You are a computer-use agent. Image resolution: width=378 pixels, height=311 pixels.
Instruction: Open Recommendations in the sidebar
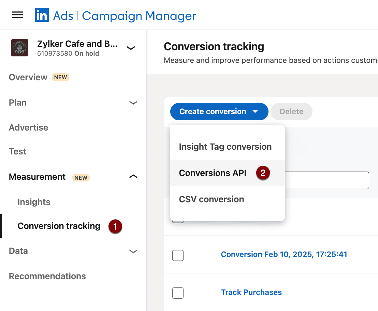[47, 276]
